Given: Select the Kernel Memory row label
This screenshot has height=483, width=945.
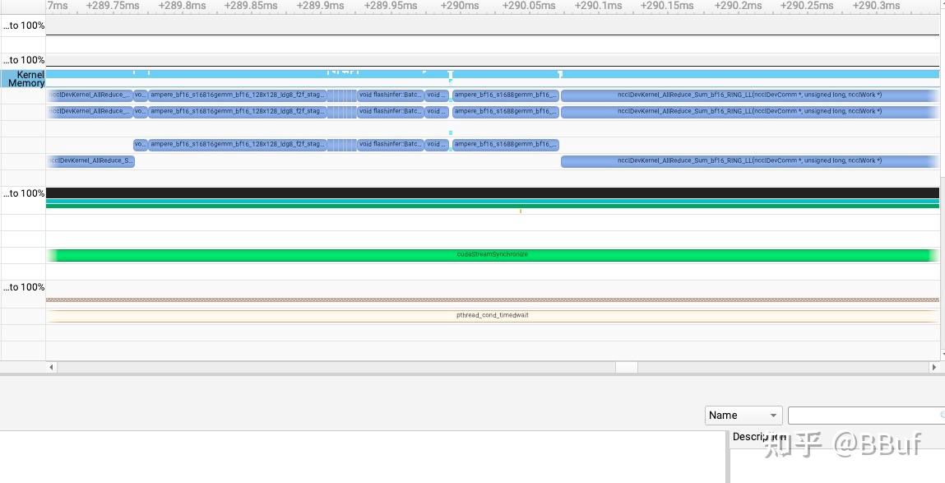Looking at the screenshot, I should point(24,78).
